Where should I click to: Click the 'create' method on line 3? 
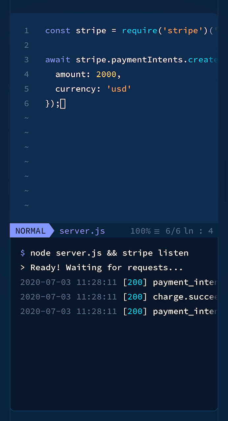203,60
